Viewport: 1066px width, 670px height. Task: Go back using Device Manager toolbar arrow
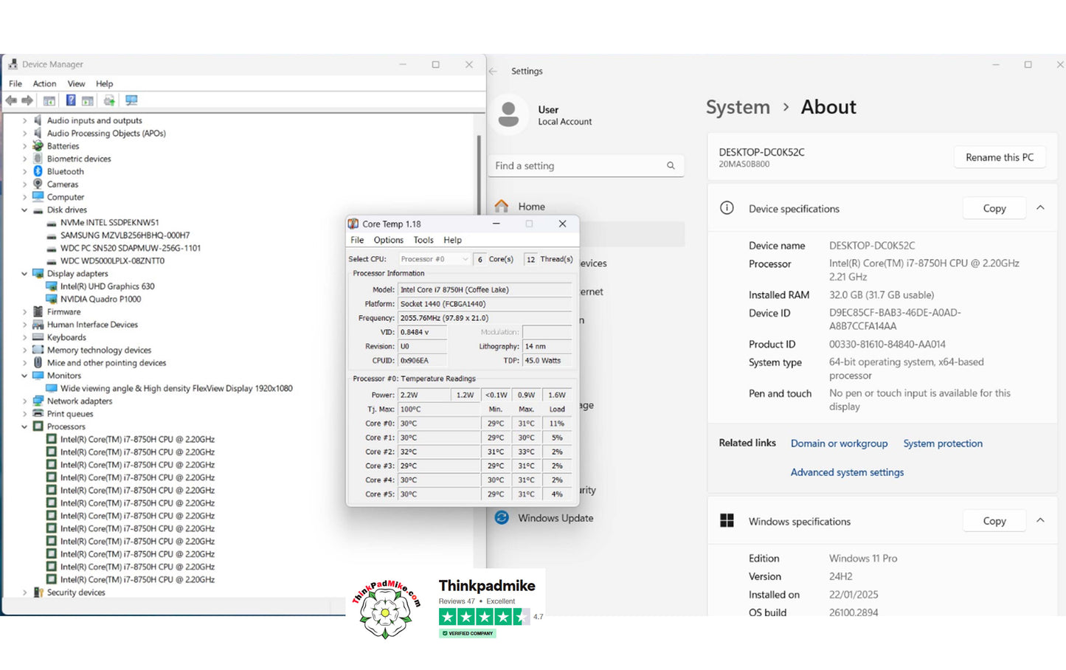coord(11,100)
